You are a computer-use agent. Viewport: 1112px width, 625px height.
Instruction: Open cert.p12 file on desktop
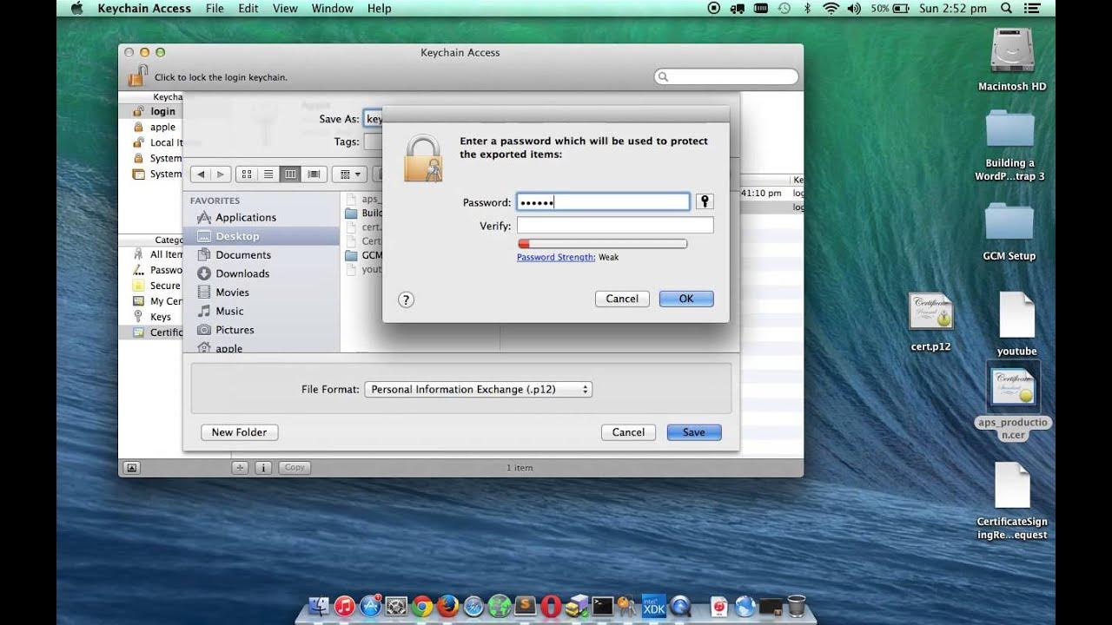coord(930,321)
